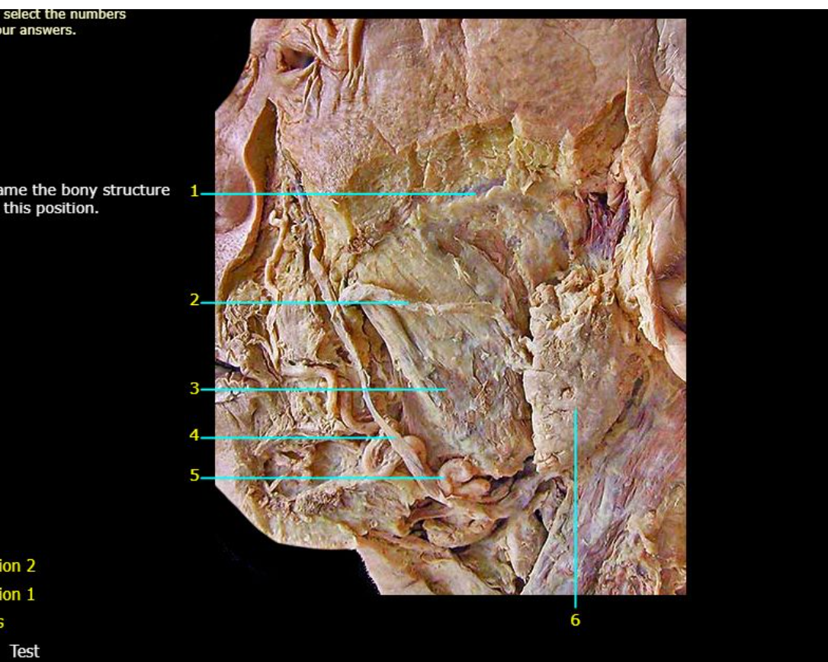Click the structure at pointer line 3's tip

[446, 390]
